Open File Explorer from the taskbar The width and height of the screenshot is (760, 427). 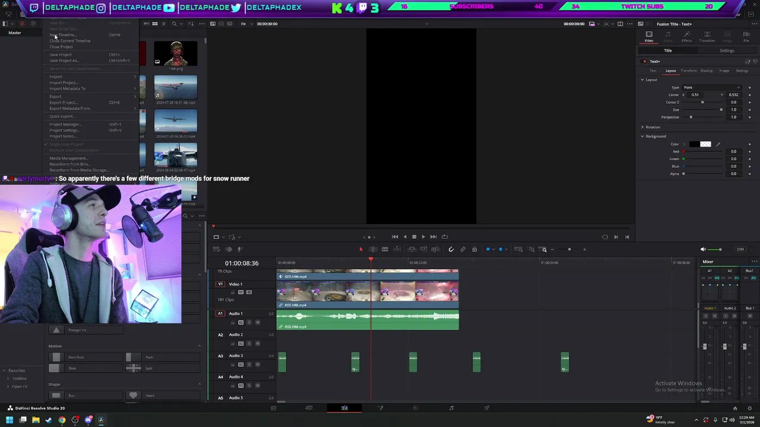[36, 420]
